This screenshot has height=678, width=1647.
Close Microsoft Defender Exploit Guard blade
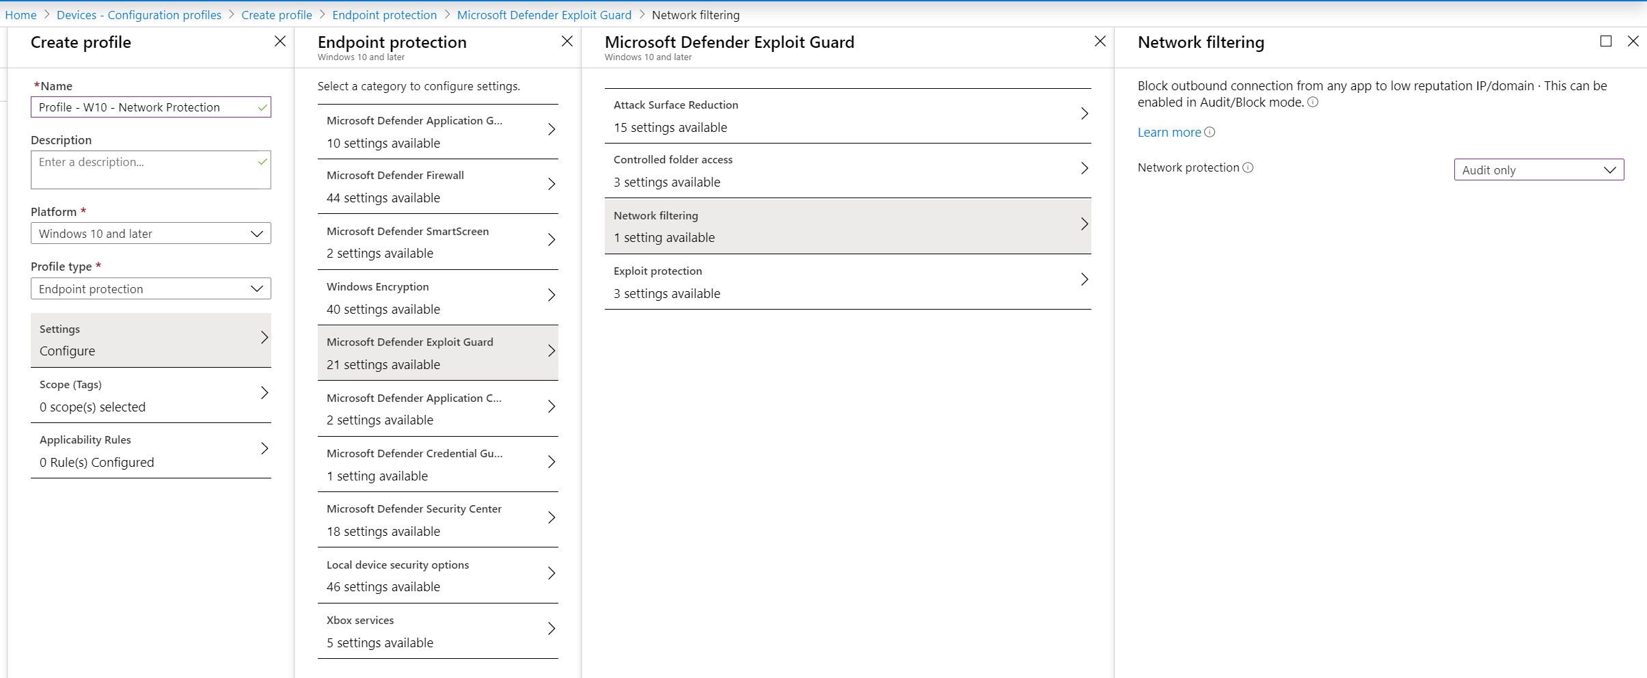[1100, 42]
